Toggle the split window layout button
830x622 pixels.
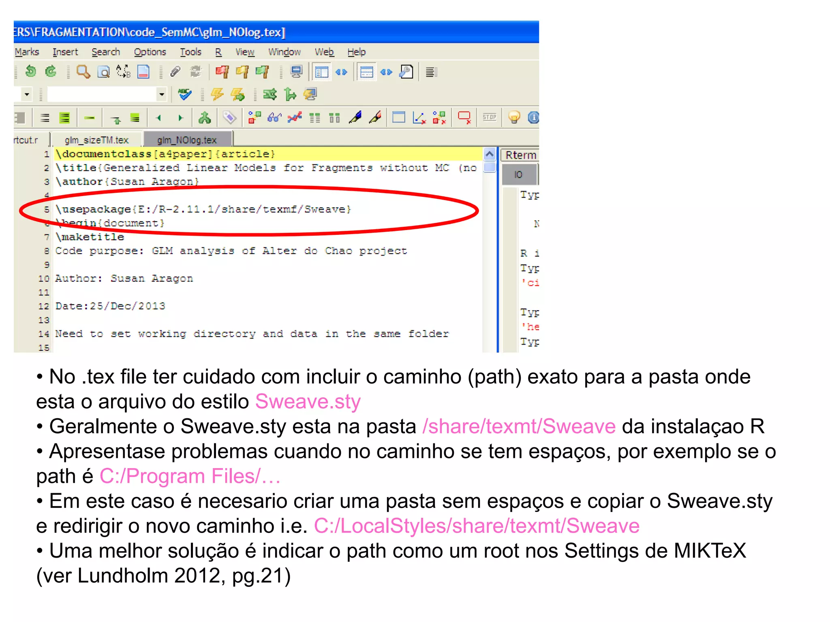[367, 72]
